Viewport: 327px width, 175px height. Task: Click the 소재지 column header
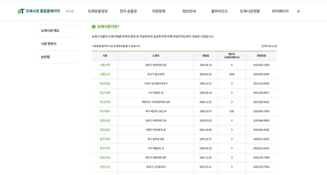[x=156, y=56]
